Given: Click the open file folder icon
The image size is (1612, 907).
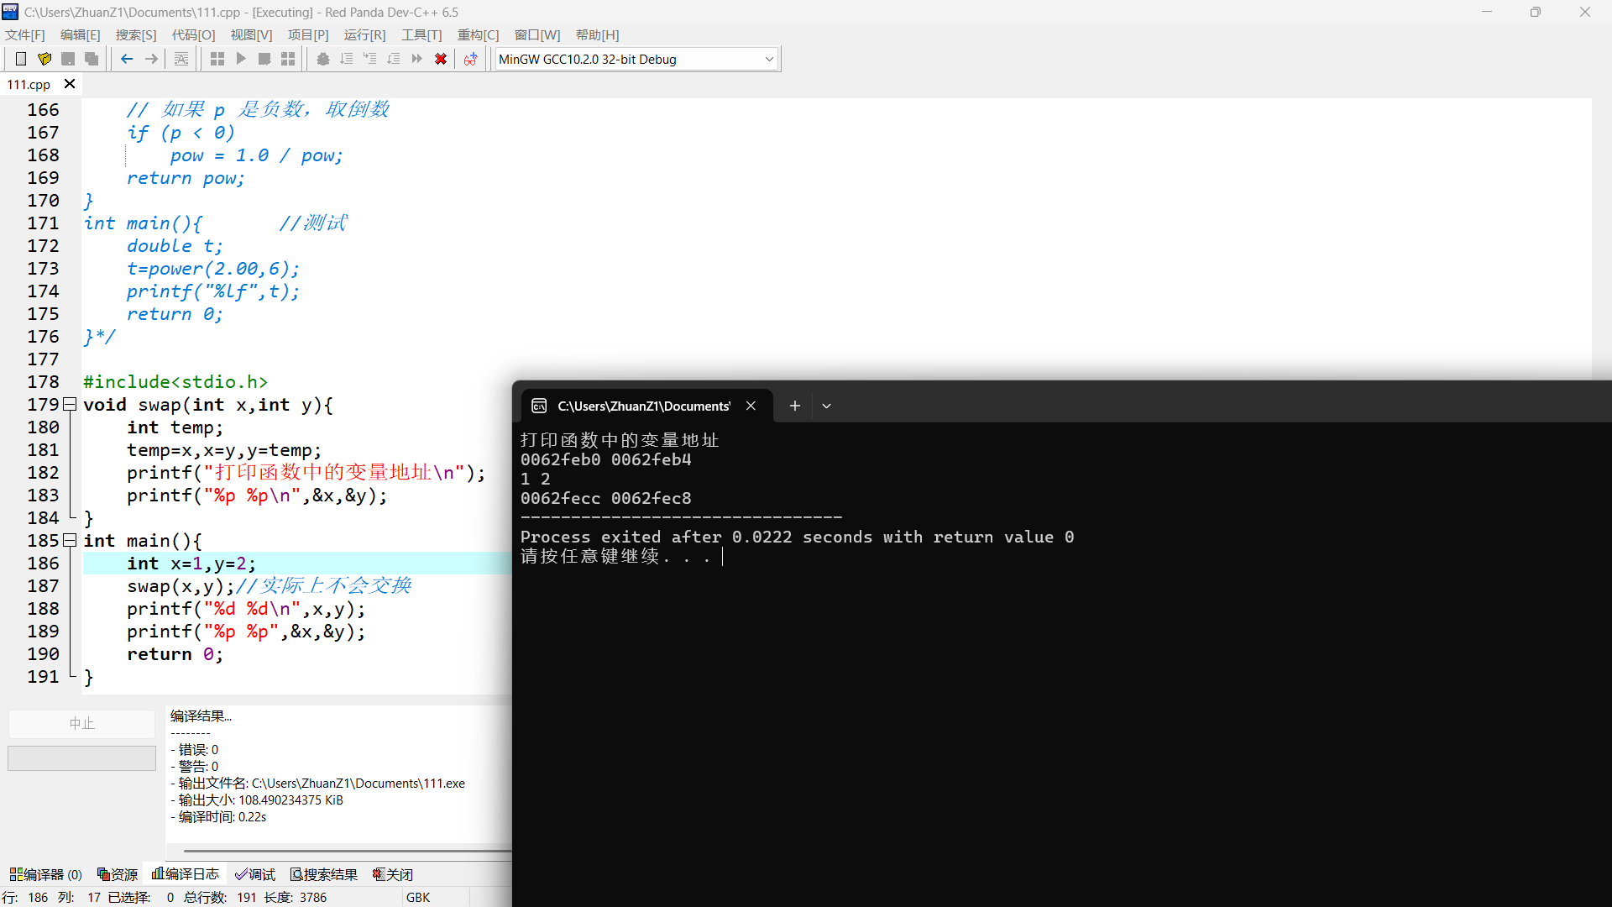Looking at the screenshot, I should (x=44, y=59).
